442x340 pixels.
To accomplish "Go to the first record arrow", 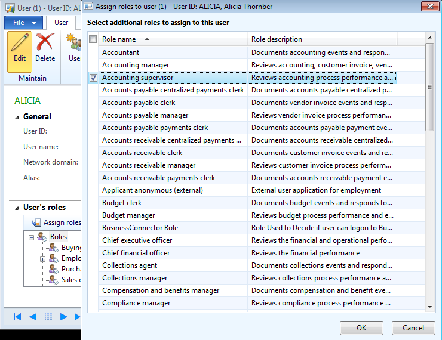I will (x=17, y=317).
